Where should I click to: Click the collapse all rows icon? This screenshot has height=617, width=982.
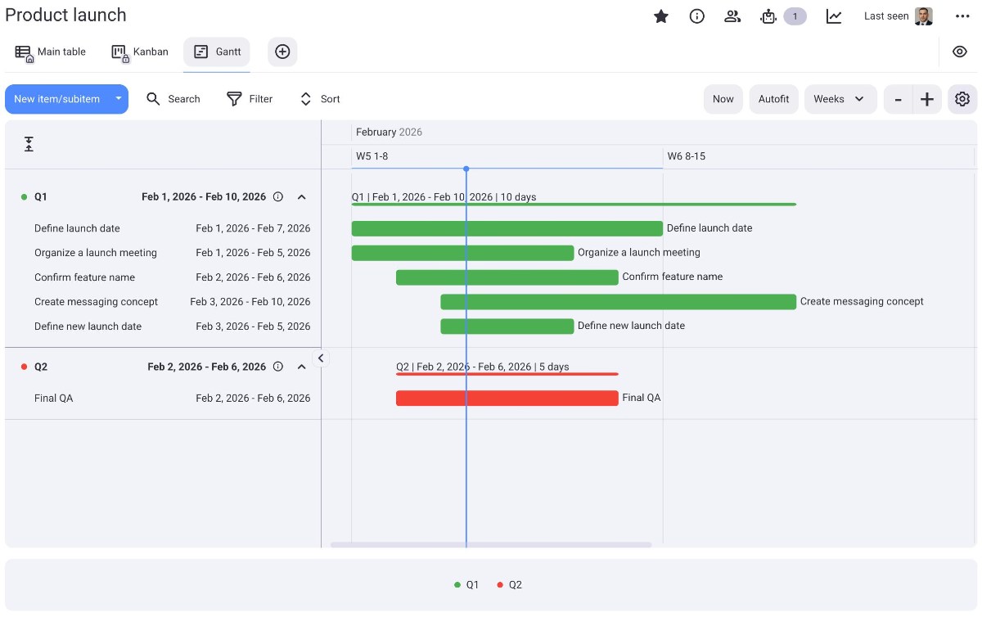coord(29,145)
